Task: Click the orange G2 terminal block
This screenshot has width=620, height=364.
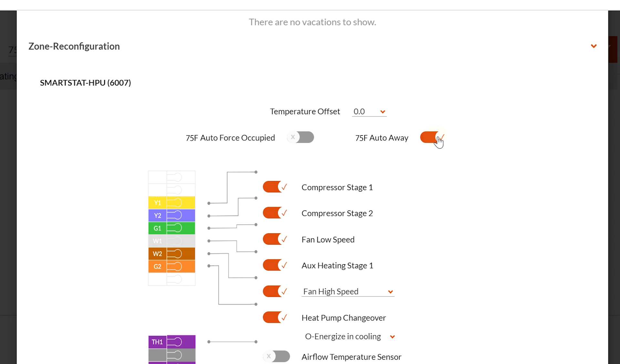Action: pos(171,267)
